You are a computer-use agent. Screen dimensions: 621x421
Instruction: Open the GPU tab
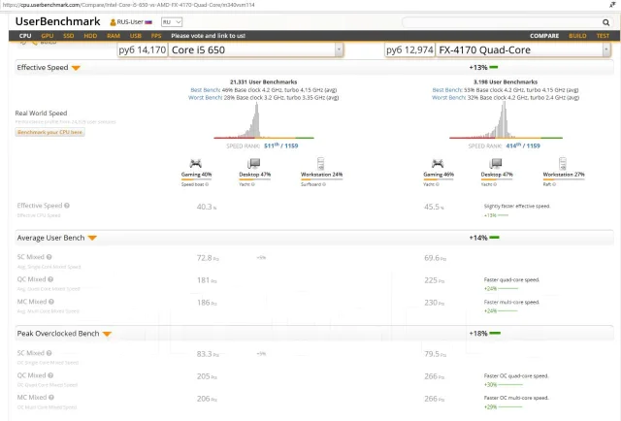click(x=48, y=36)
